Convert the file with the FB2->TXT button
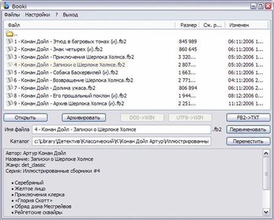274x220 pixels. click(x=248, y=117)
